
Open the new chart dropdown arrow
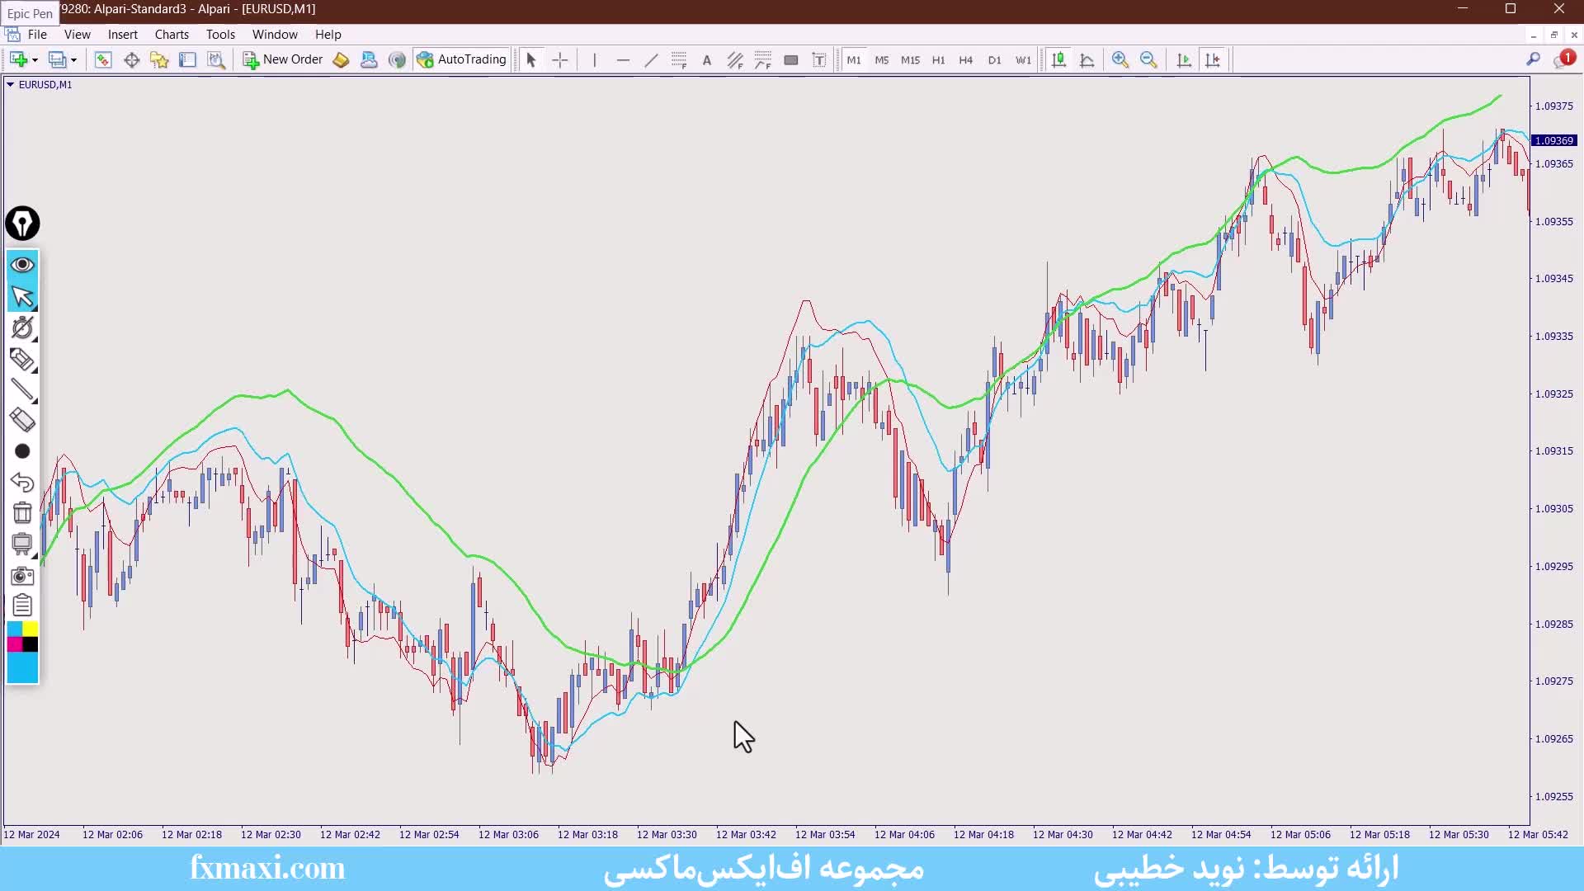35,60
